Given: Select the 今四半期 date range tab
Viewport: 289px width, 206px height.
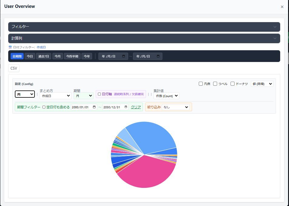Looking at the screenshot, I should click(72, 56).
